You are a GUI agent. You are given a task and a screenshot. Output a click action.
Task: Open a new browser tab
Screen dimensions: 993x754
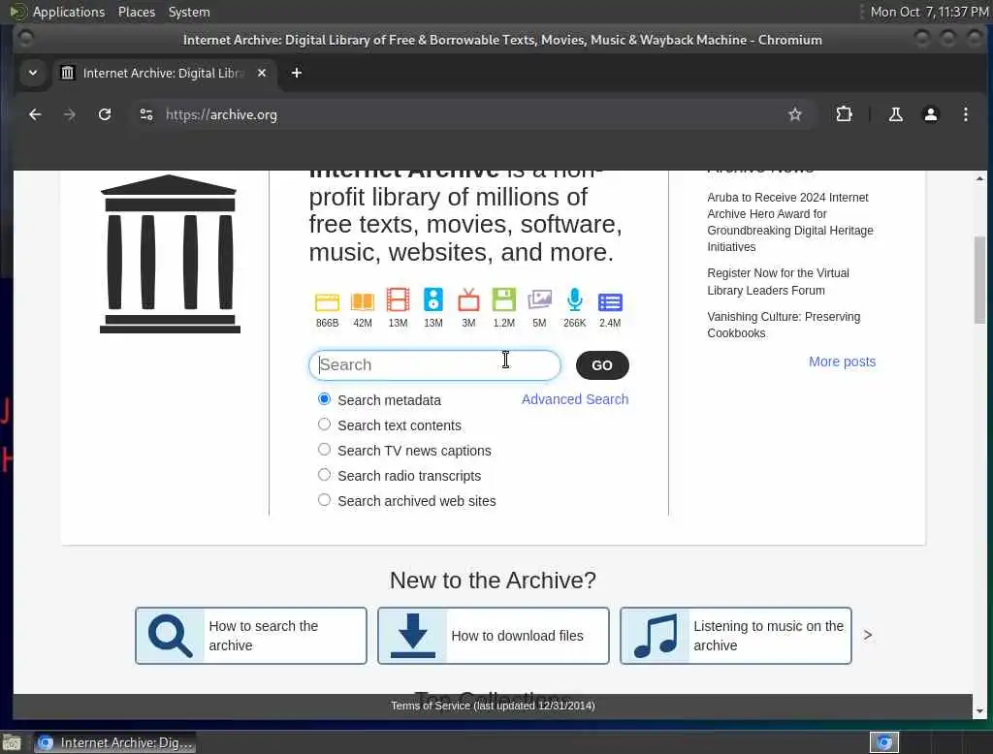297,73
